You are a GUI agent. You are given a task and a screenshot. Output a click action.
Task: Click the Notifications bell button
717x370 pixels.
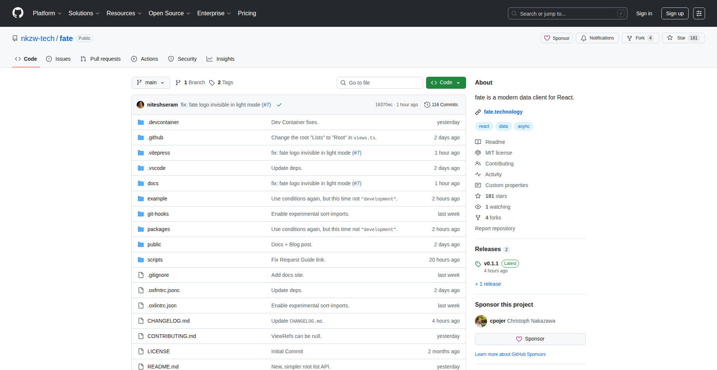click(x=597, y=38)
